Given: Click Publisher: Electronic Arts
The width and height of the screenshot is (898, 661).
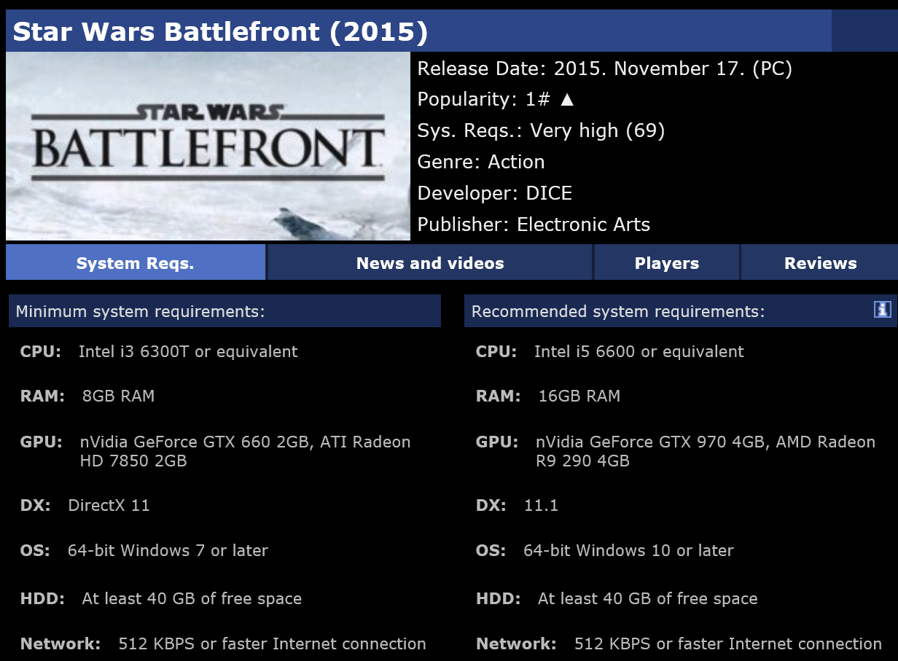Looking at the screenshot, I should click(x=534, y=224).
